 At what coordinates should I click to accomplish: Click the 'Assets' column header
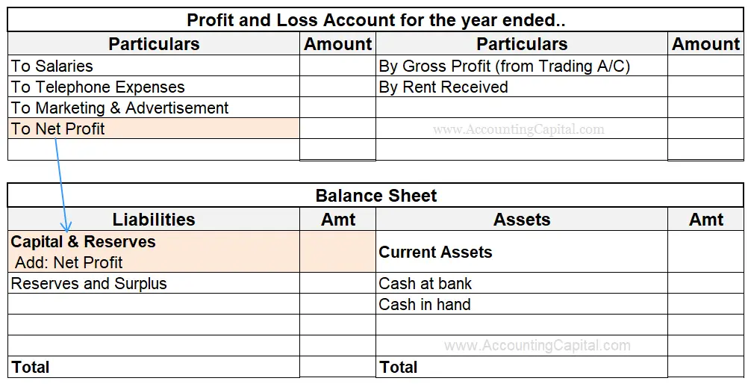tap(522, 220)
